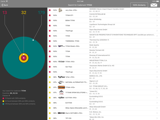Screen dimensions: 160x120
Task: Expand the WARIMEX very titan row chevron
Action: 157,10
